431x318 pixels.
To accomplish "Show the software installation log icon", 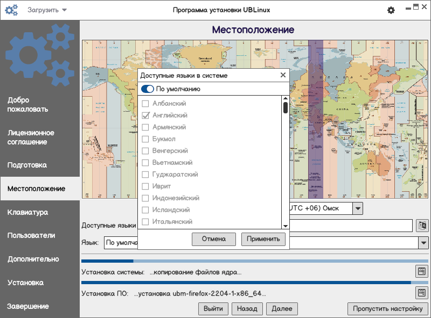I will point(422,293).
